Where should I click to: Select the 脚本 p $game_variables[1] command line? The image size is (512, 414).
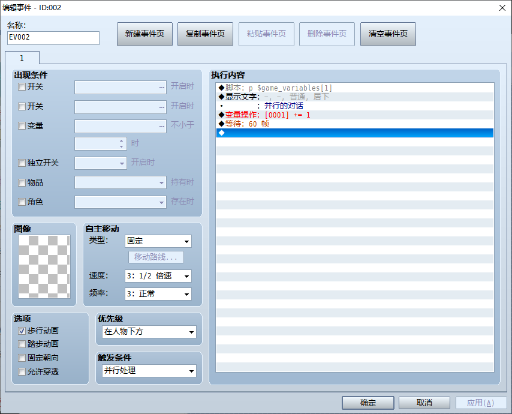tap(354, 88)
